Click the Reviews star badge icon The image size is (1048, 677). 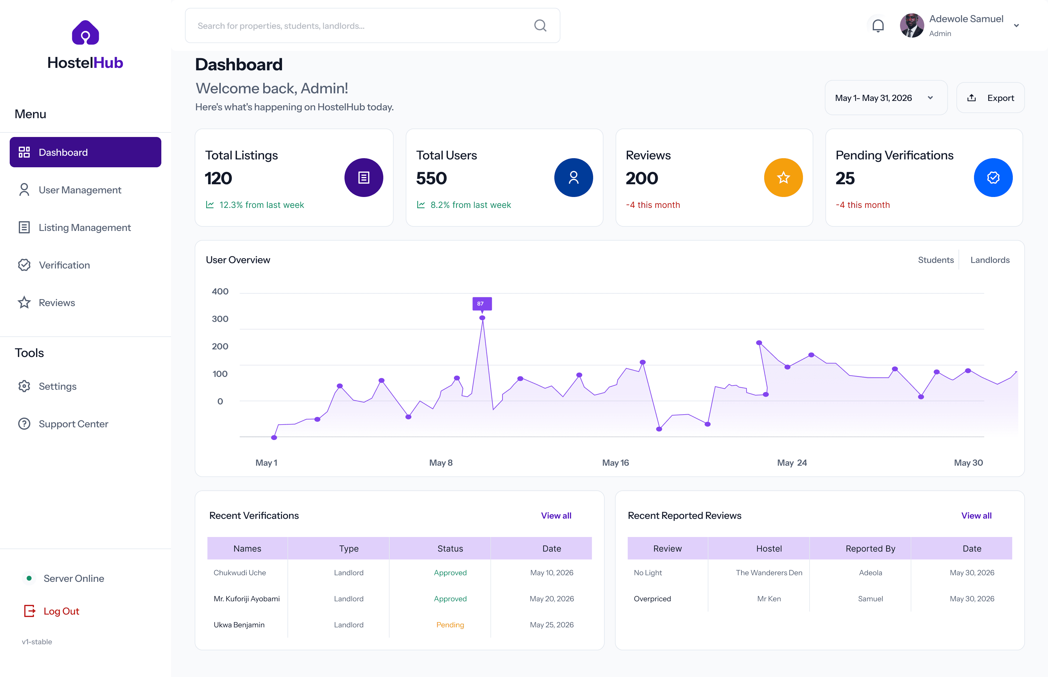[783, 178]
